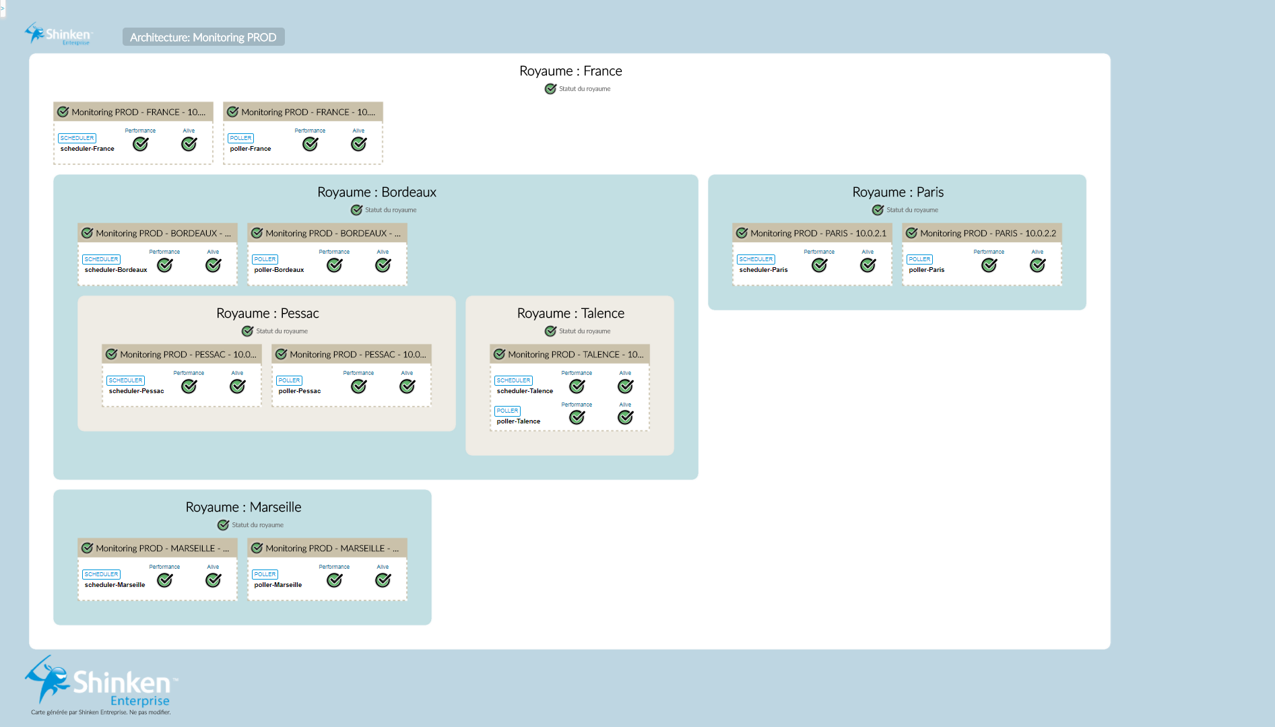This screenshot has height=727, width=1275.
Task: Select the scheduler-Marseille daemon name
Action: [115, 585]
